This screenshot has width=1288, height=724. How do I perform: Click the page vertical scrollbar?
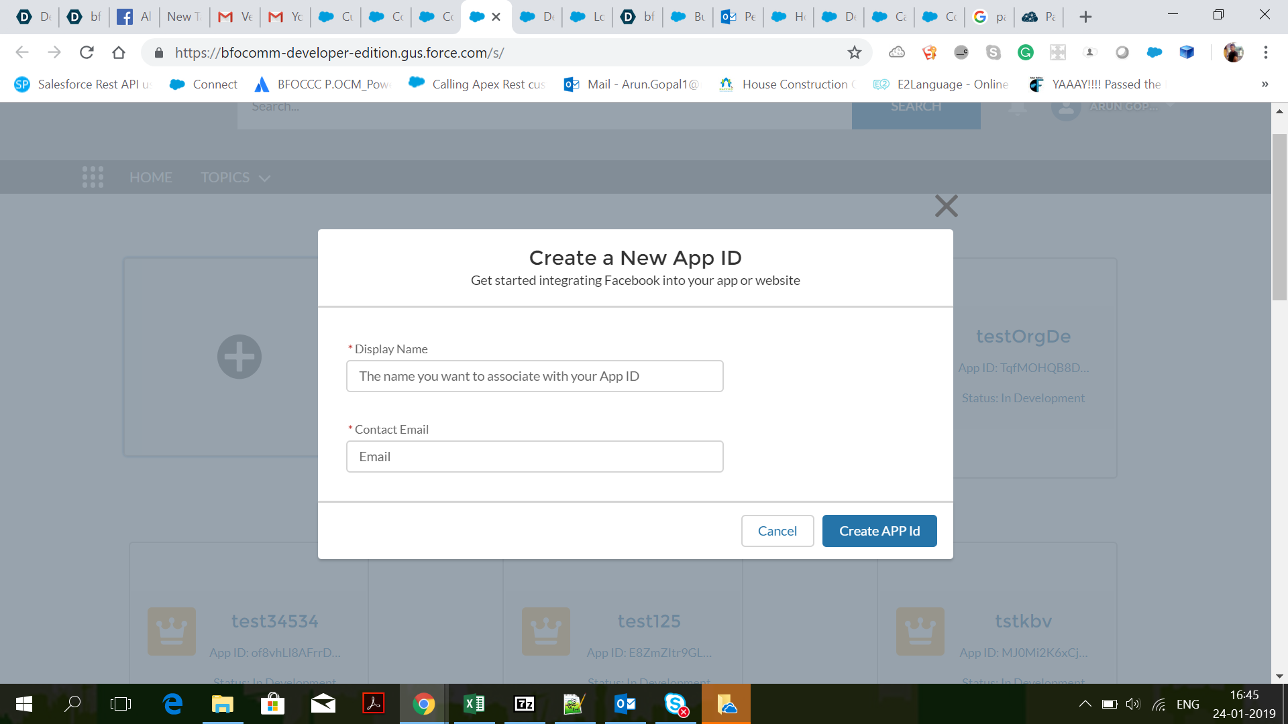tap(1279, 218)
